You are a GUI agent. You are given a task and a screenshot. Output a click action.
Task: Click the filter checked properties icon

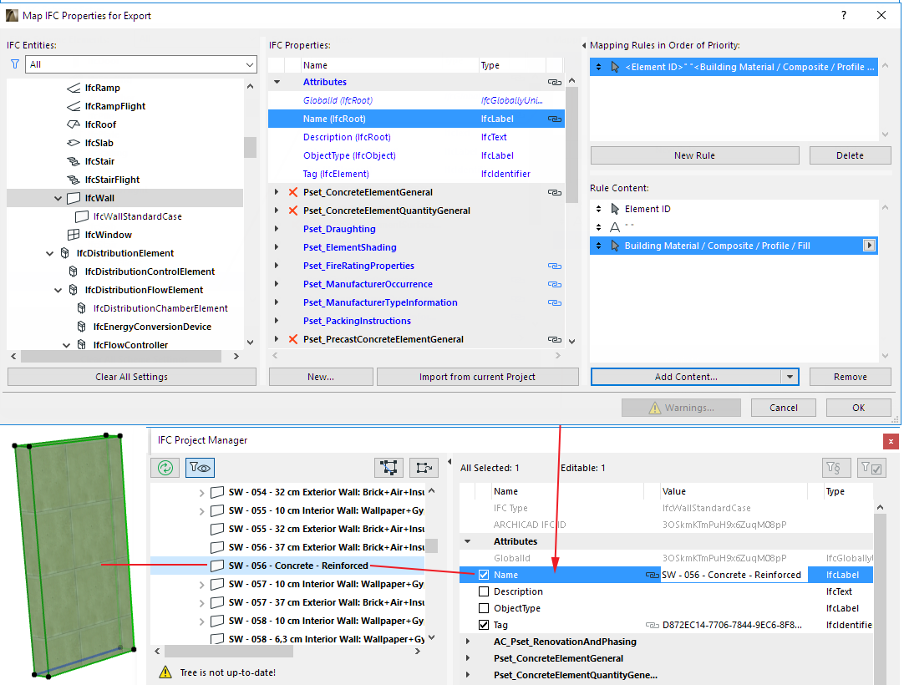[x=871, y=468]
